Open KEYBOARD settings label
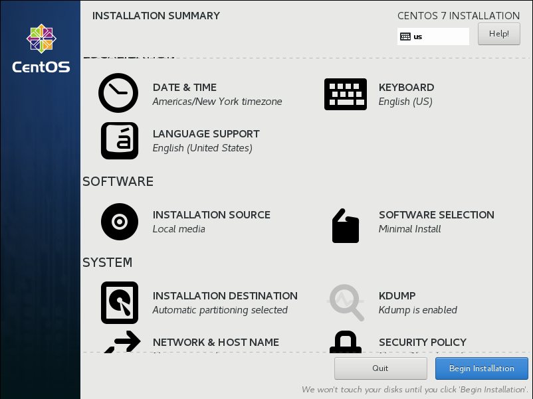The image size is (533, 399). point(406,87)
